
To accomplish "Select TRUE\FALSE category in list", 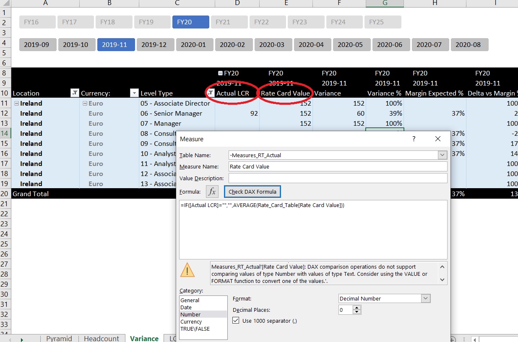I will pyautogui.click(x=195, y=329).
